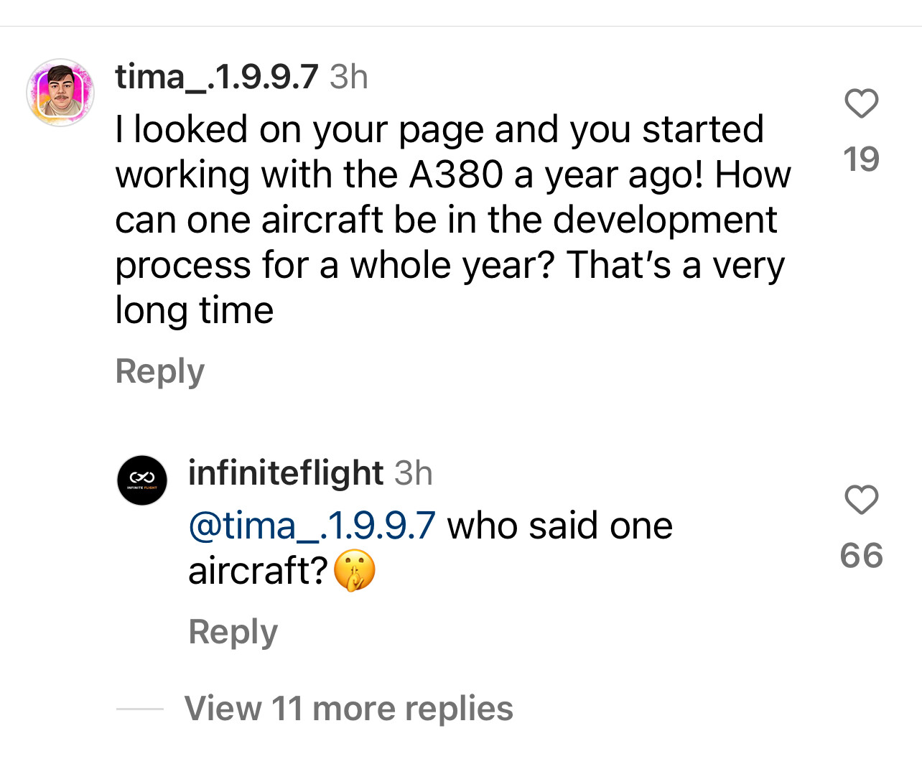Viewport: 922px width, 764px height.
Task: Reply to tima_.1.9.9.7's comment
Action: pos(160,371)
